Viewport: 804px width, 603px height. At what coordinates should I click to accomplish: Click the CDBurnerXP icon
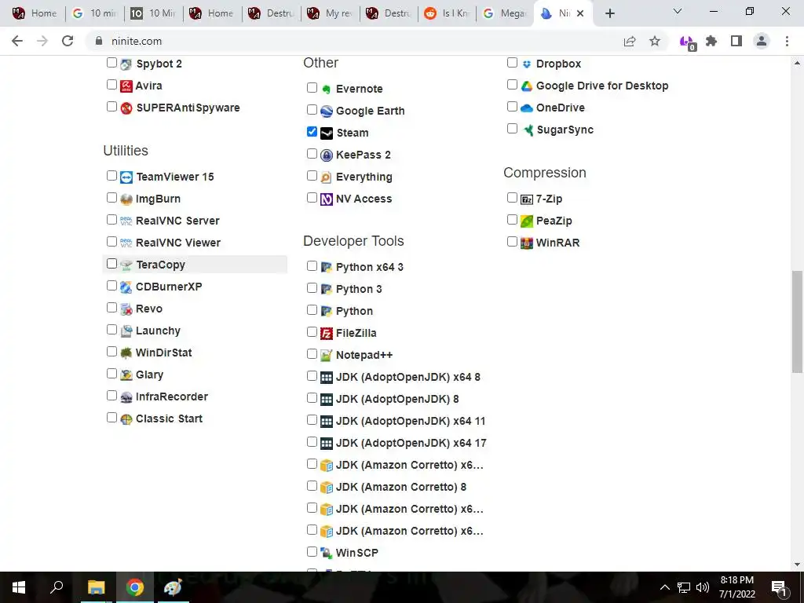point(126,287)
